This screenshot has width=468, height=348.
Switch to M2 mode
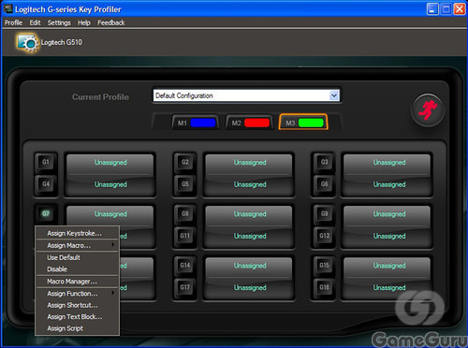tap(249, 123)
